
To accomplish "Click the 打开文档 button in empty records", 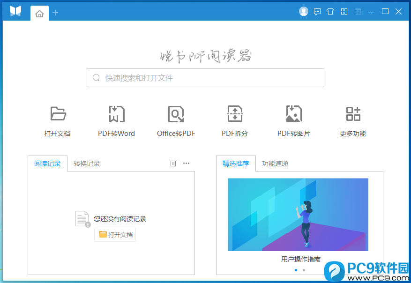I will click(x=115, y=235).
